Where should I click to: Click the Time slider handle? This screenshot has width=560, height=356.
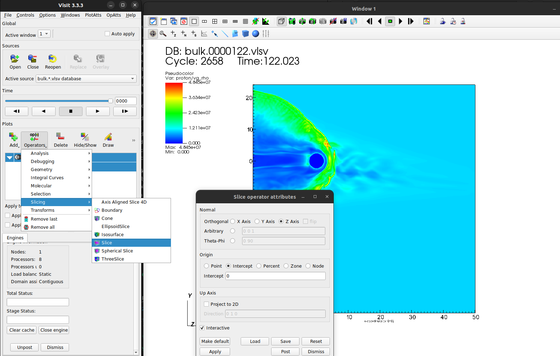(x=110, y=101)
